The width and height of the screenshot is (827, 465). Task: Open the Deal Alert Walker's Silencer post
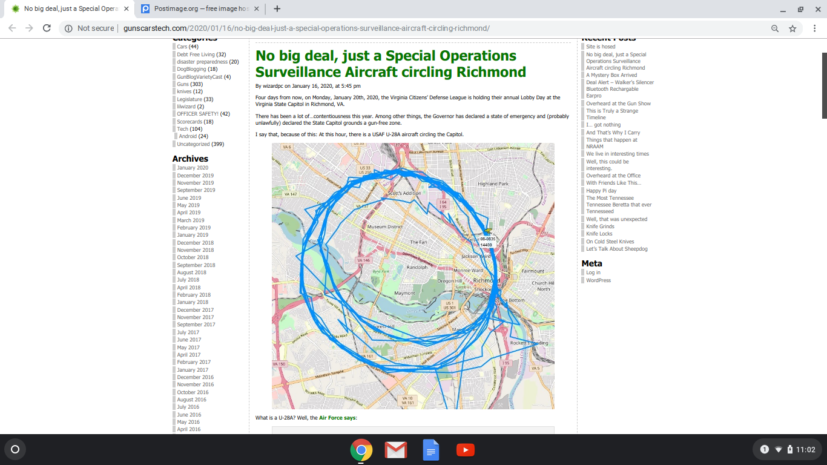(620, 89)
